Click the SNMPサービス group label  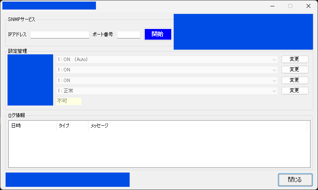coord(21,19)
